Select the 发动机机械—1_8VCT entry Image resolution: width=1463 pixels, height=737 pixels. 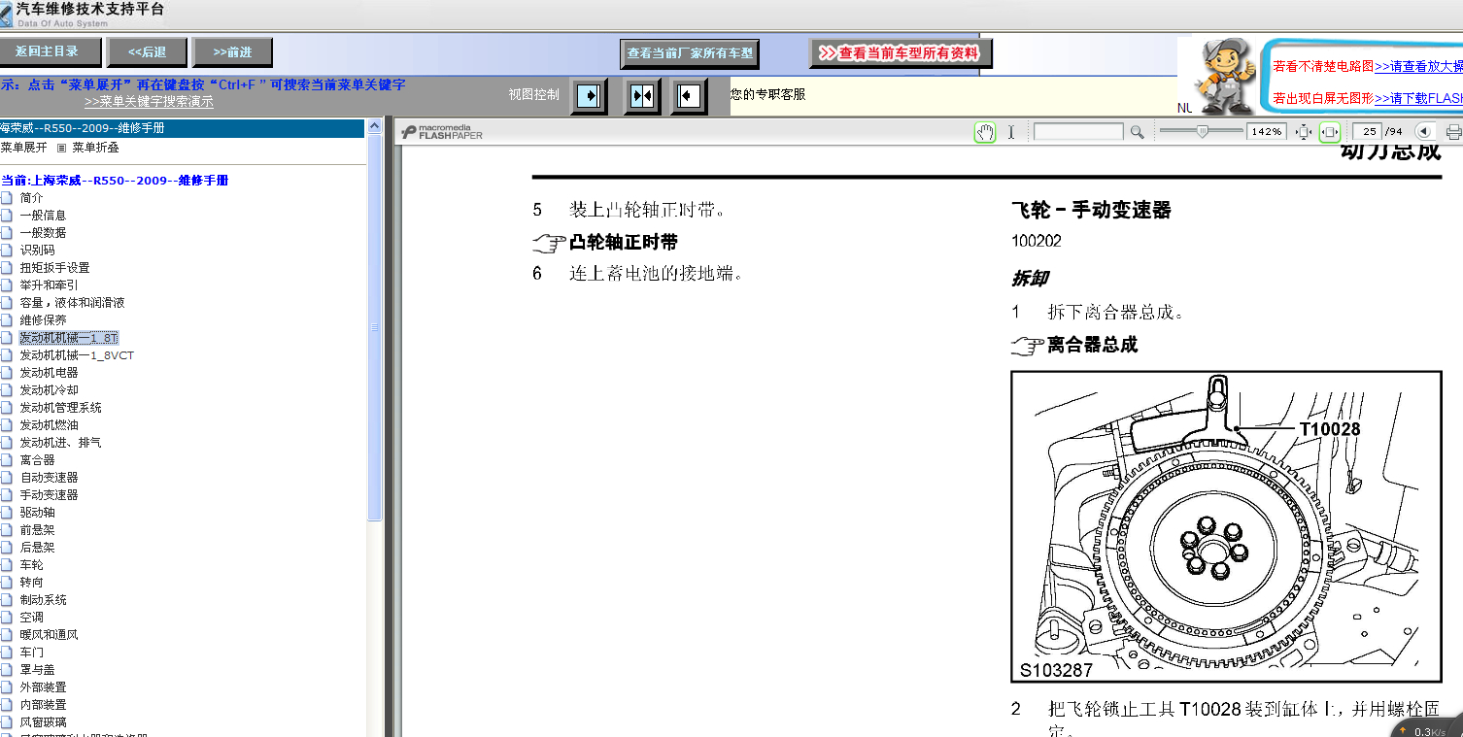[x=77, y=355]
